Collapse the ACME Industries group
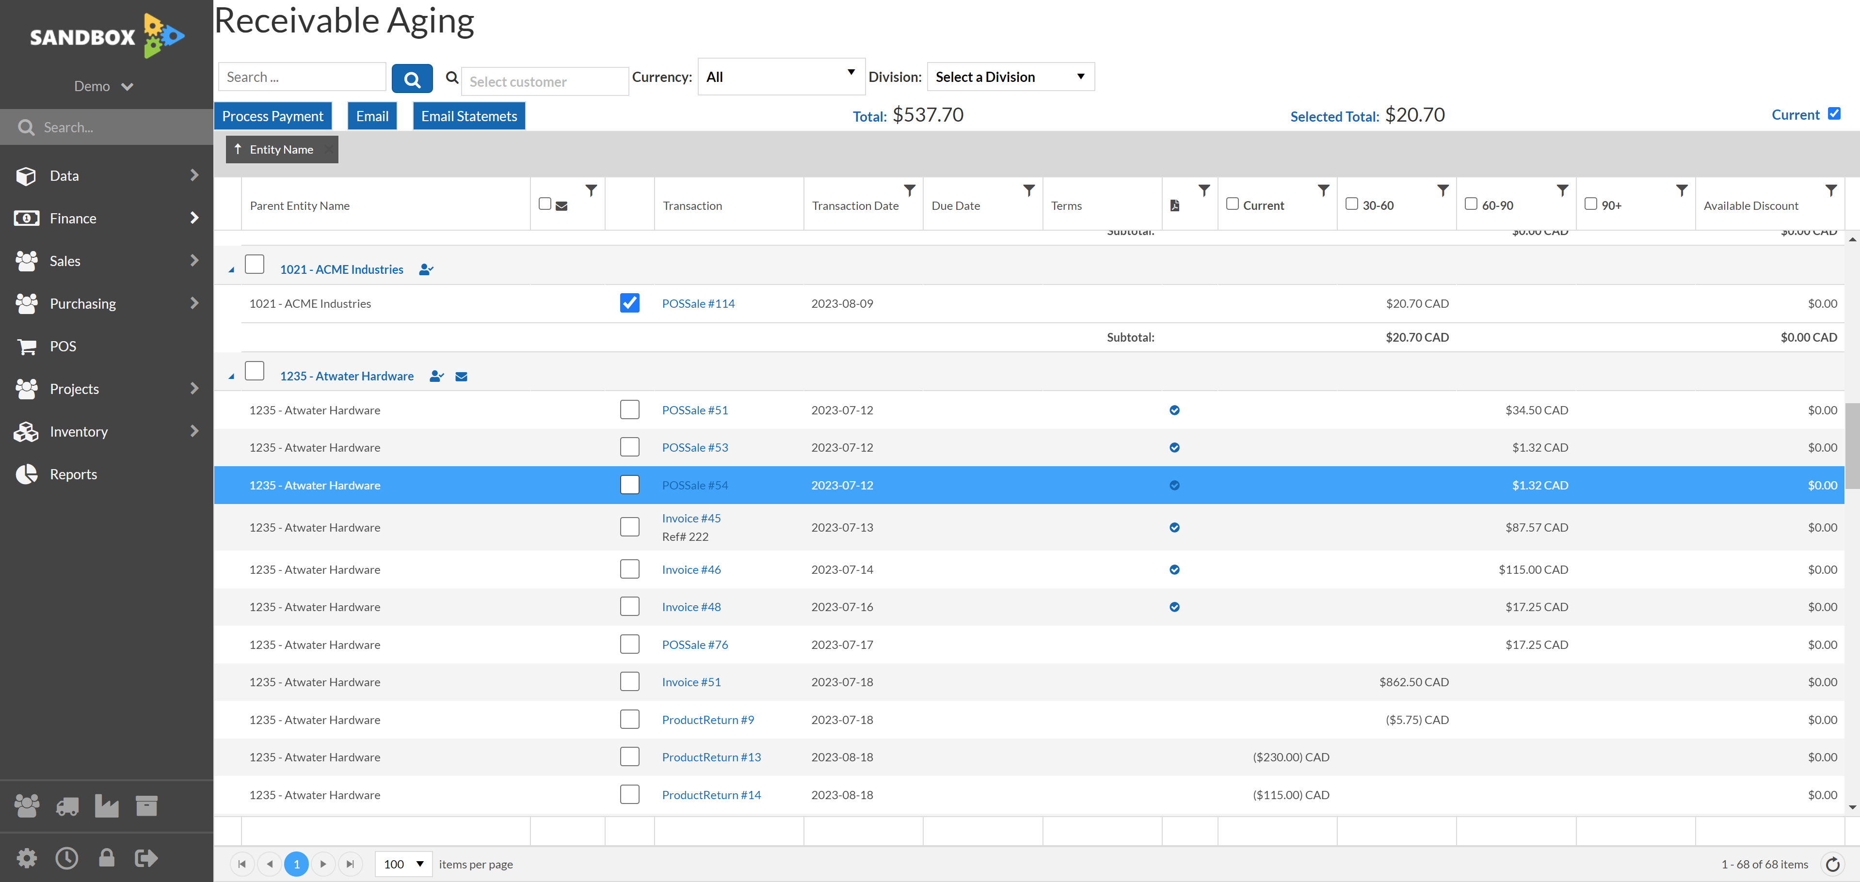This screenshot has height=882, width=1860. (232, 270)
